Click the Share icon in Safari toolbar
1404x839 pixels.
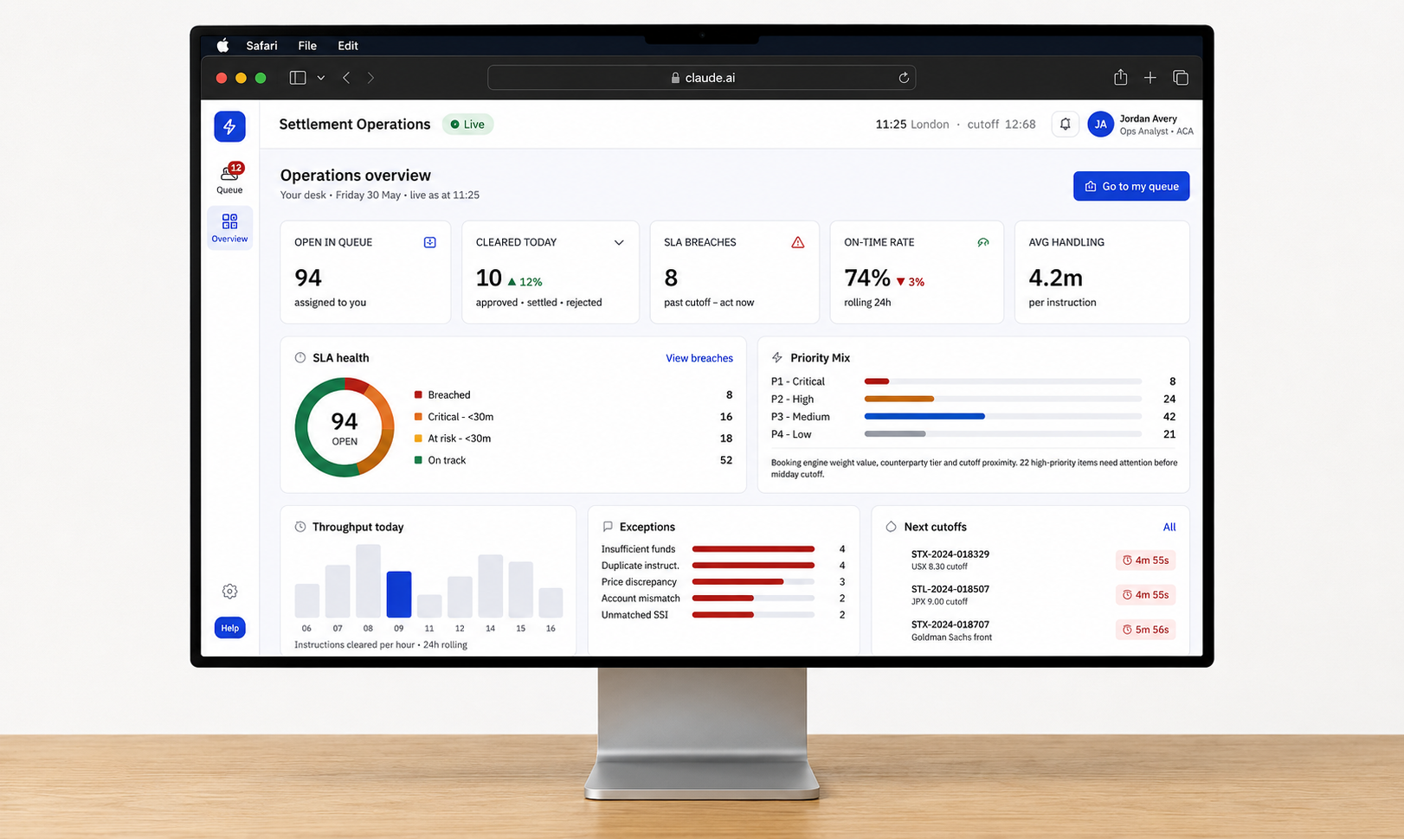[1121, 77]
